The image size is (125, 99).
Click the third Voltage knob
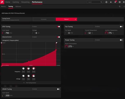[34, 76]
